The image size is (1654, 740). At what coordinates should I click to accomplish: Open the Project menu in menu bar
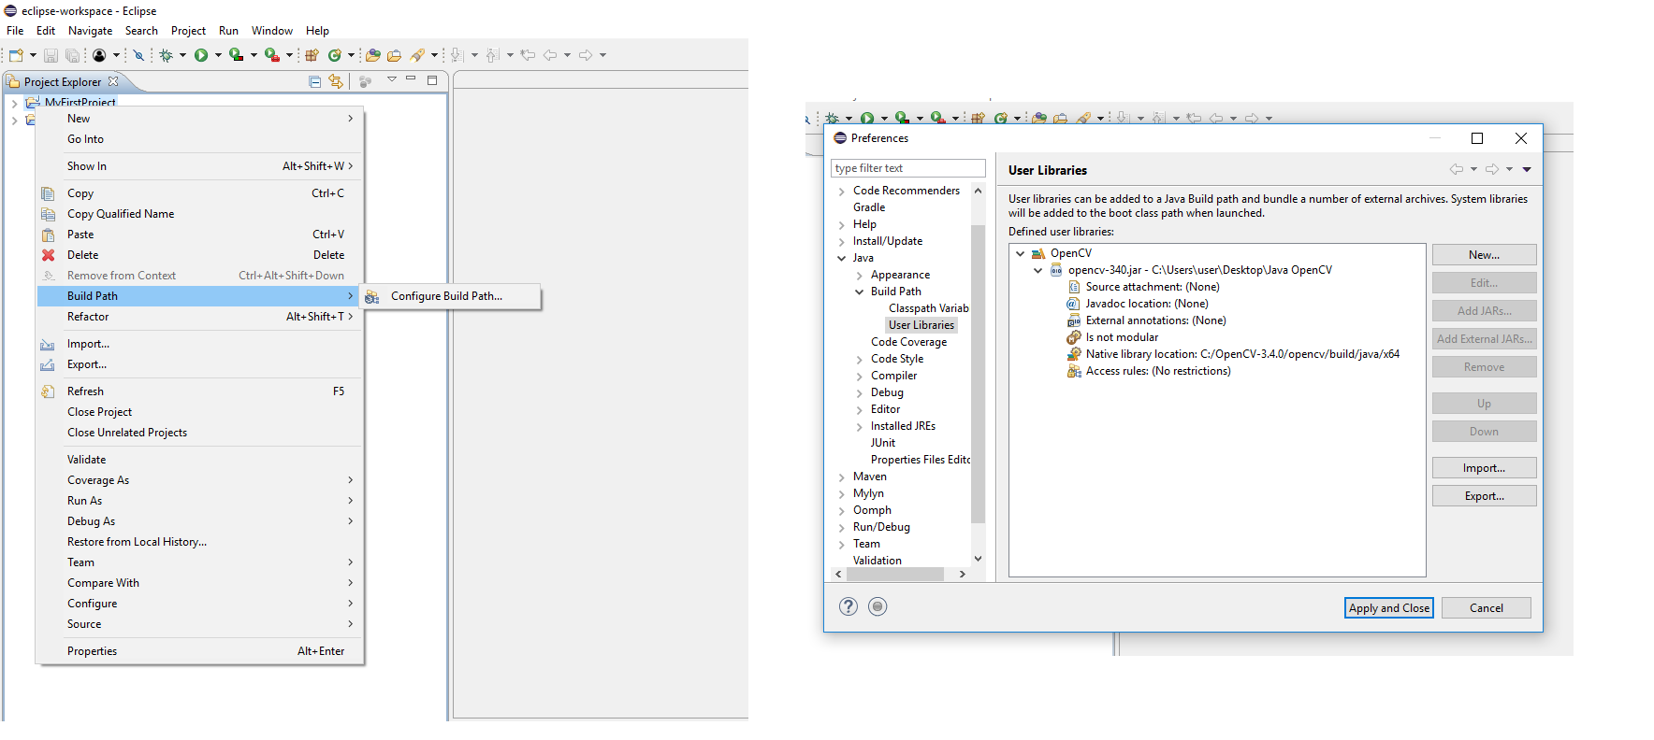pyautogui.click(x=188, y=31)
